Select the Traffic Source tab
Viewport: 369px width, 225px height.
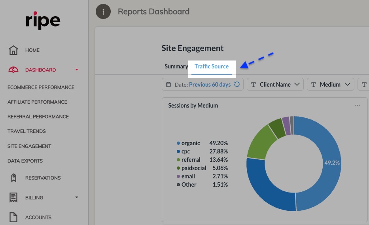point(211,66)
